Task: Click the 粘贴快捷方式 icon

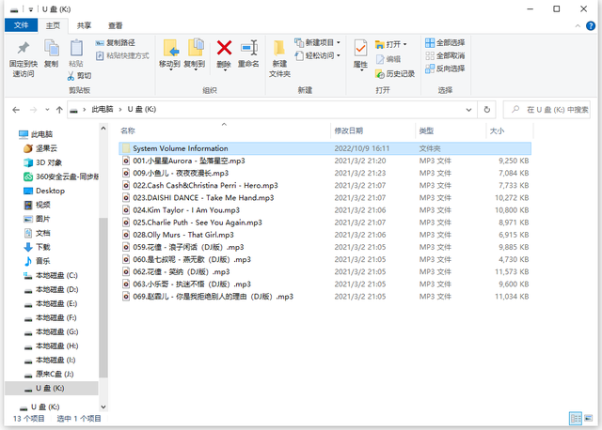Action: (x=100, y=56)
